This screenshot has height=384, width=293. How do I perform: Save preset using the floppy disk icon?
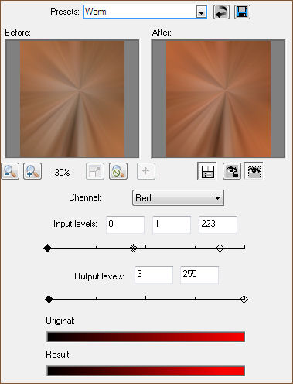pyautogui.click(x=242, y=12)
